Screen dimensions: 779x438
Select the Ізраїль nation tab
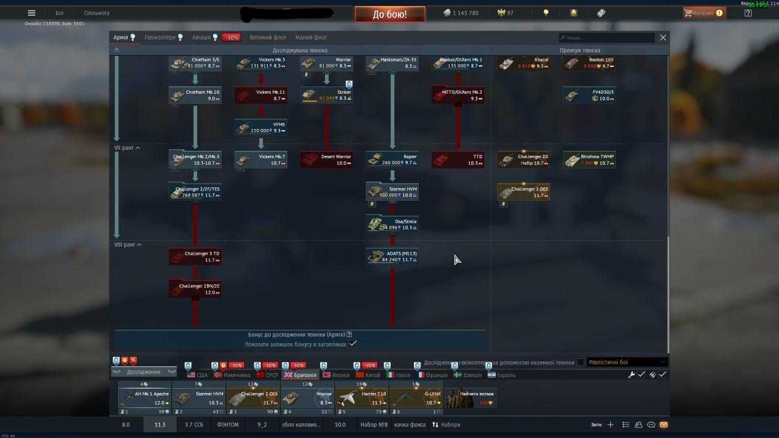tap(501, 375)
